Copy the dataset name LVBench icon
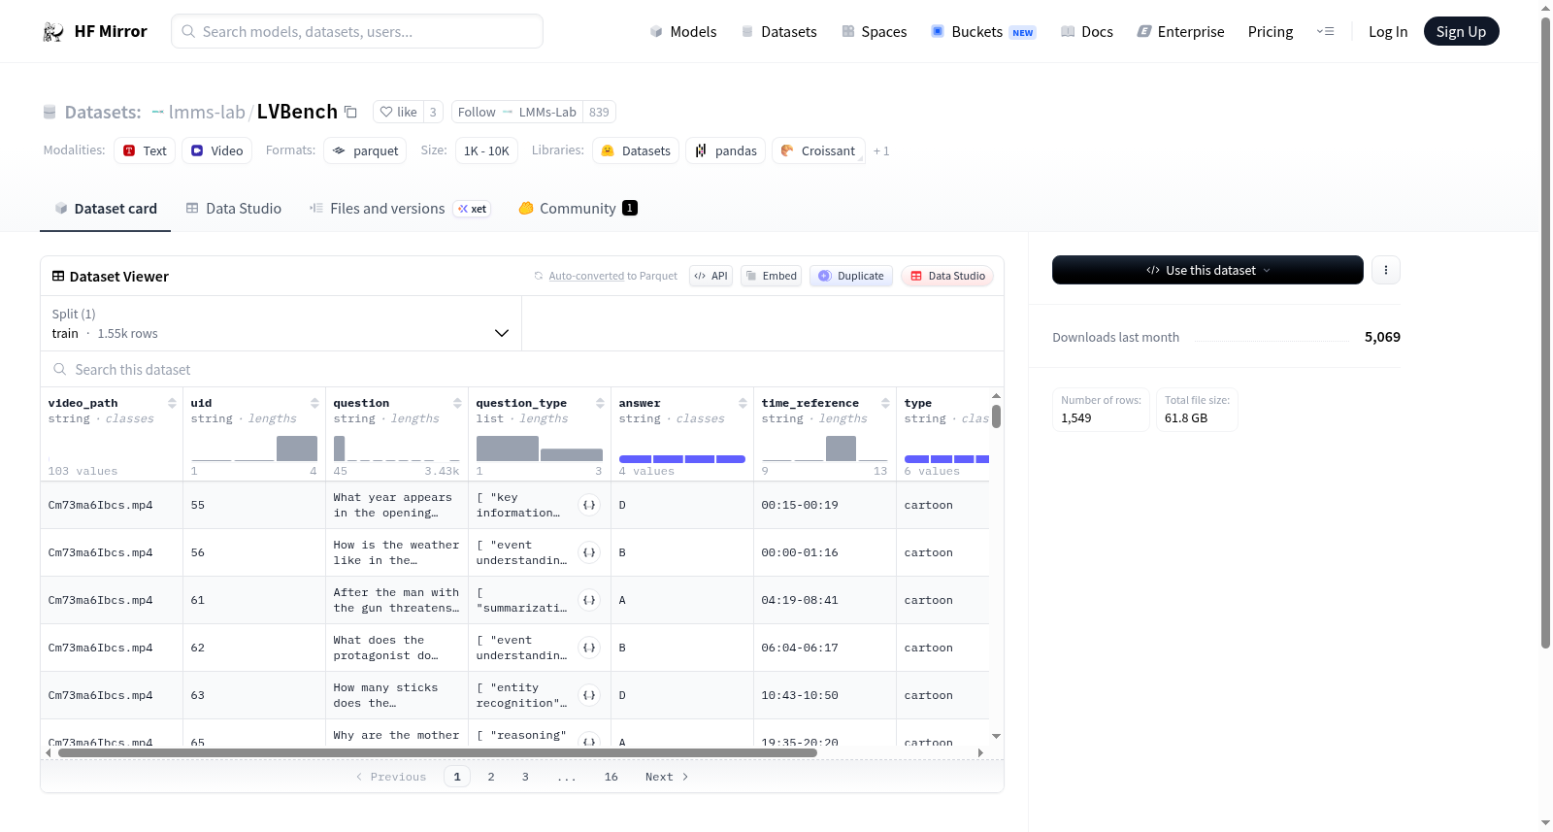The height and width of the screenshot is (832, 1553). pyautogui.click(x=350, y=112)
